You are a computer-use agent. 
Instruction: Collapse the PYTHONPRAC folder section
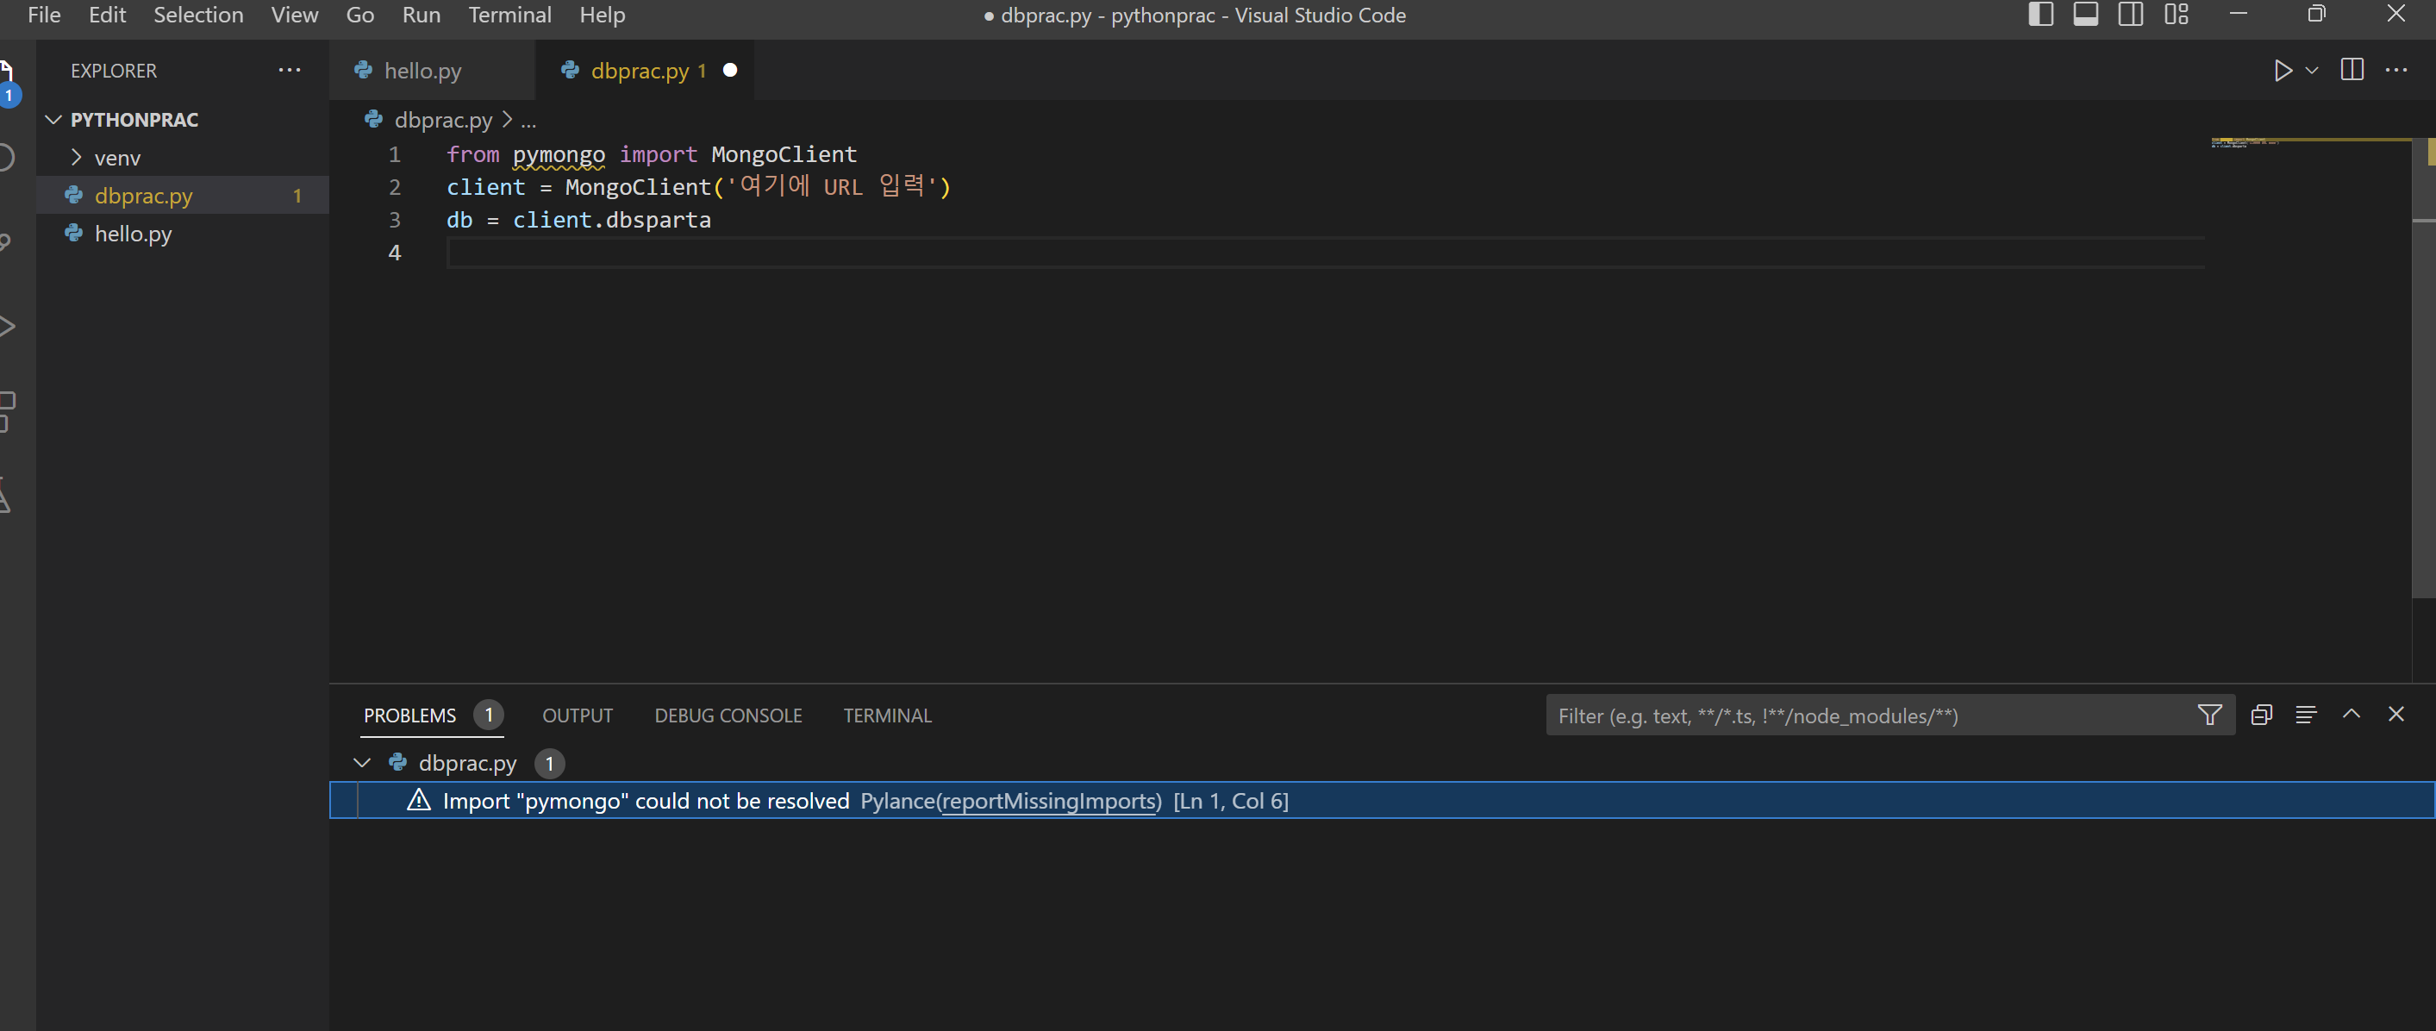pyautogui.click(x=54, y=120)
